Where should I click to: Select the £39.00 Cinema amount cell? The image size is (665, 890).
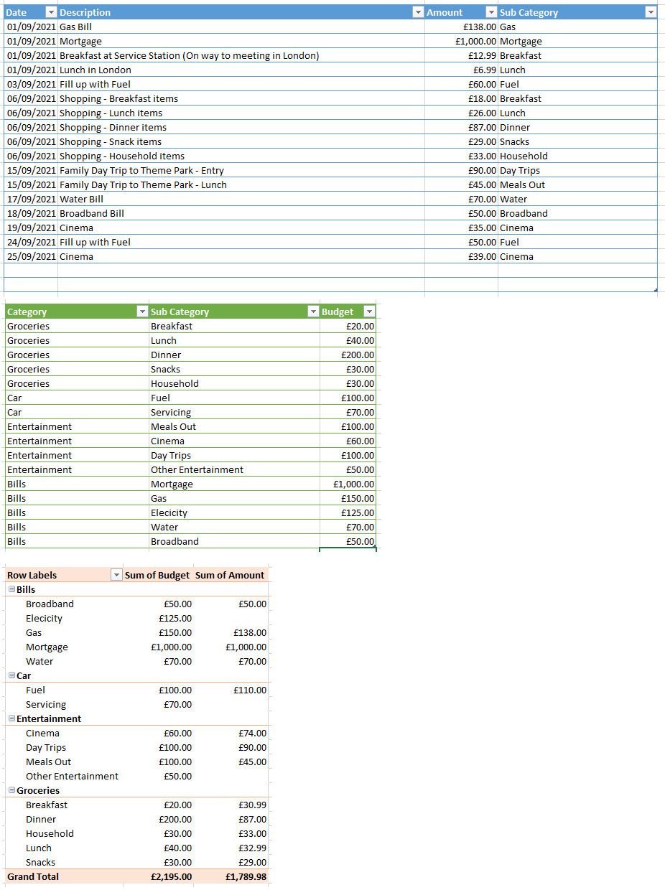pyautogui.click(x=461, y=256)
